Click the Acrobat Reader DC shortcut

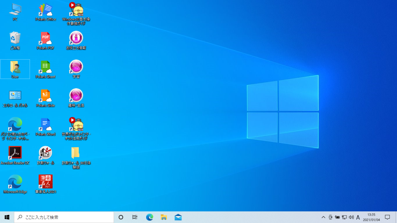[x=15, y=154]
